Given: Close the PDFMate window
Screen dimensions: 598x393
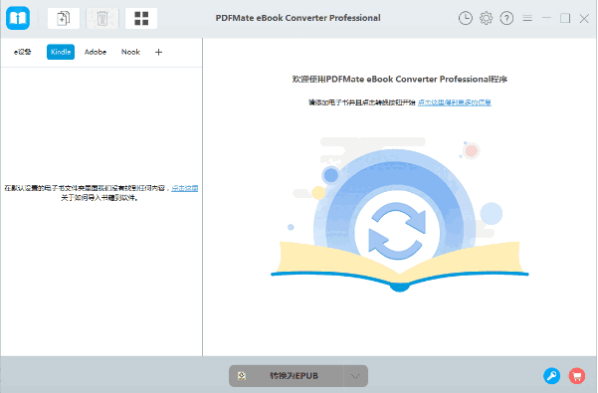Looking at the screenshot, I should point(584,18).
